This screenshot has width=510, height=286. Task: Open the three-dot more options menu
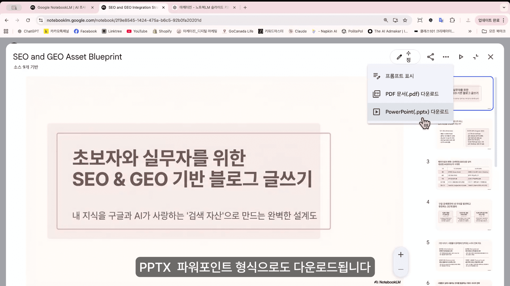446,57
